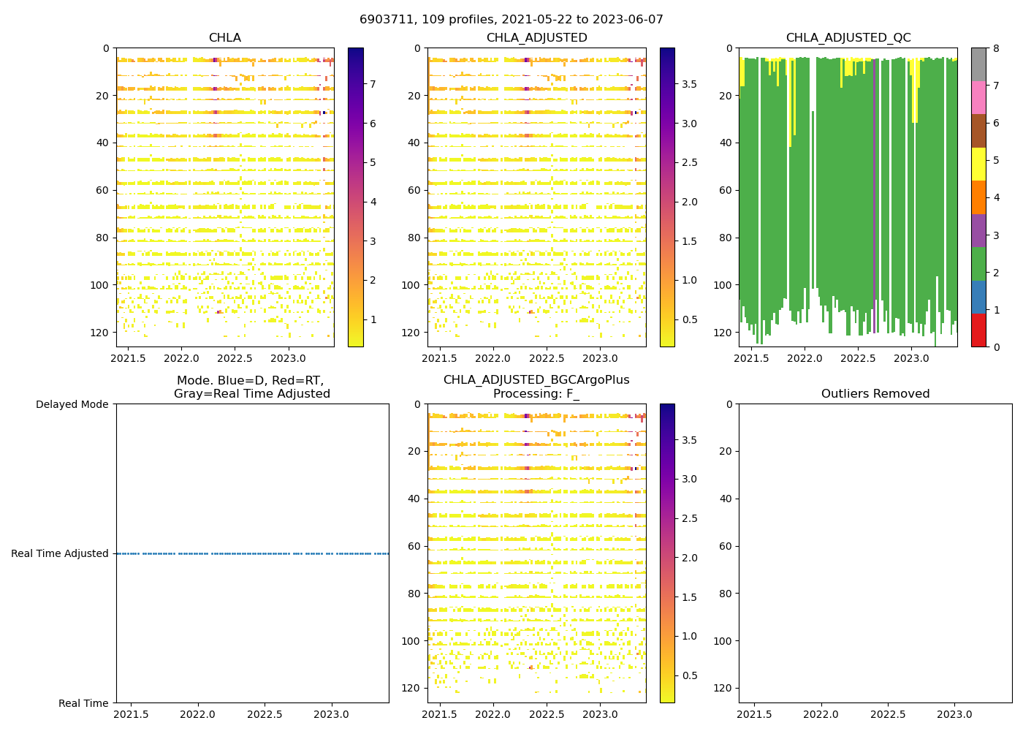Click the green segment of QC colorbar

point(978,263)
